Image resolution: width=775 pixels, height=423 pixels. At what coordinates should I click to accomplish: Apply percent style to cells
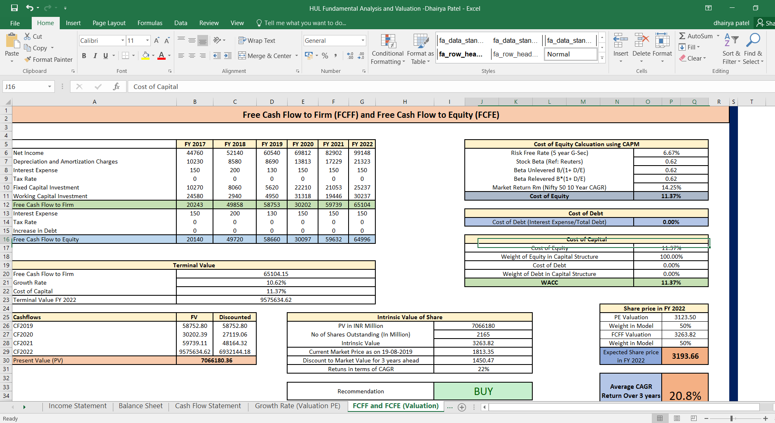[x=325, y=56]
